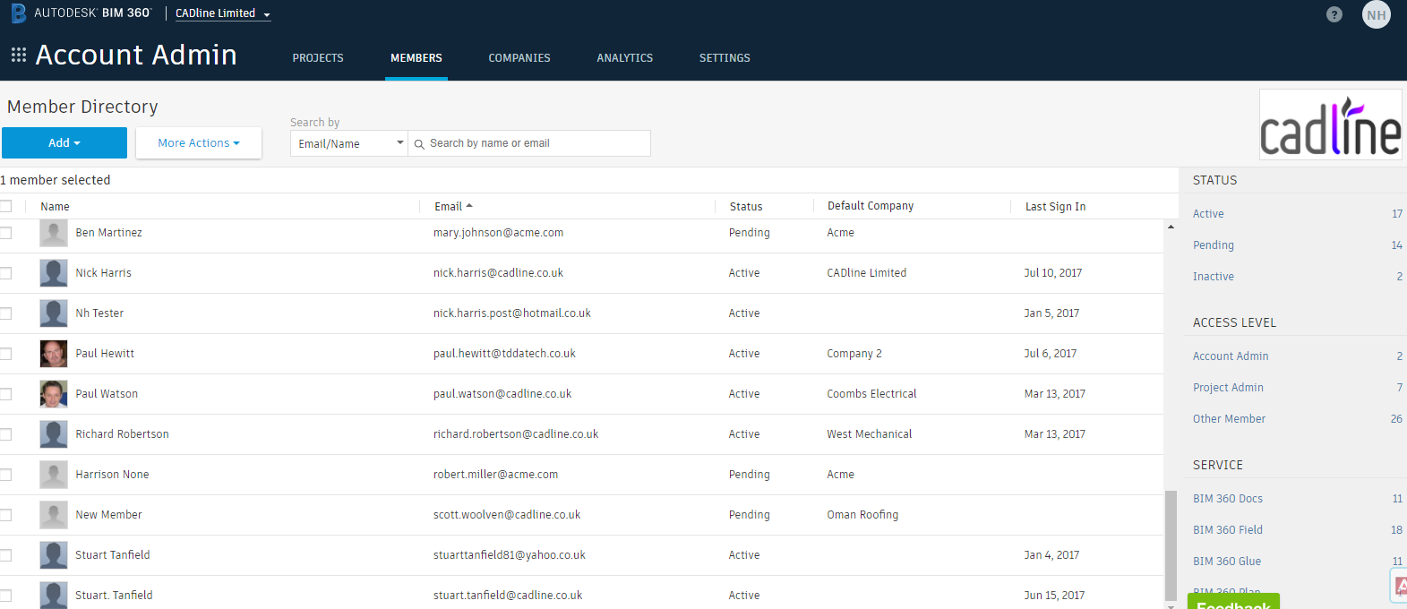Image resolution: width=1407 pixels, height=609 pixels.
Task: Open the Email/Name search-by dropdown
Action: (x=349, y=143)
